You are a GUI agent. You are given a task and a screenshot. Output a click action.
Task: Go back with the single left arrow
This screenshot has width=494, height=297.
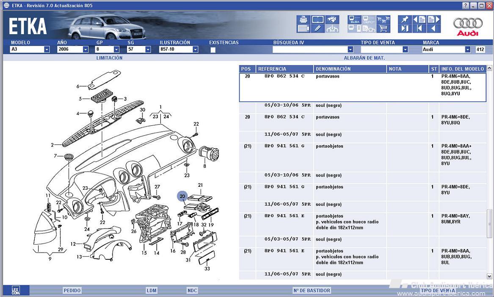click(433, 29)
